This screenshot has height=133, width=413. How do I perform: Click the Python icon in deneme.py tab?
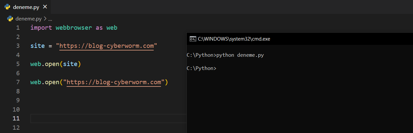[x=7, y=7]
